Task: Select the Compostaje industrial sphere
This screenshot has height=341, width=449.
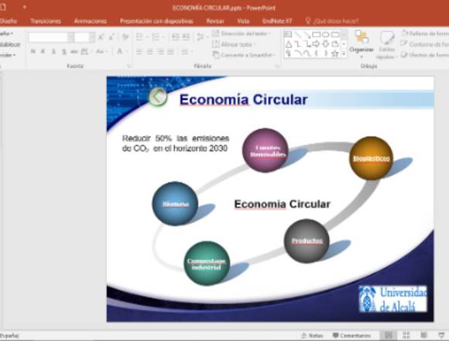Action: (207, 263)
